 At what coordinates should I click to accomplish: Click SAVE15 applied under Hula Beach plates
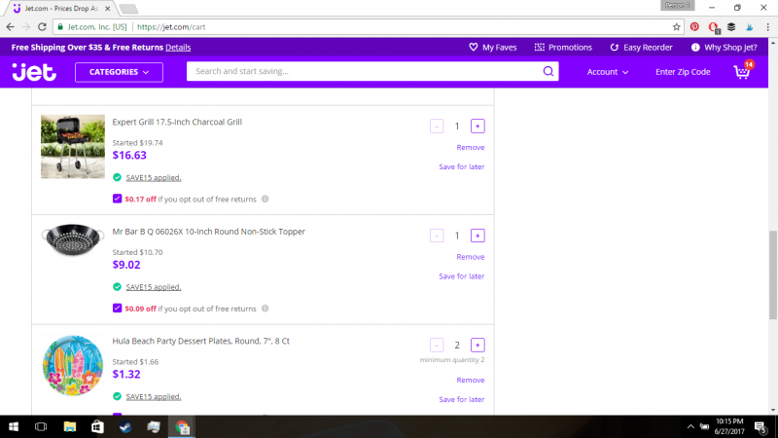[154, 396]
